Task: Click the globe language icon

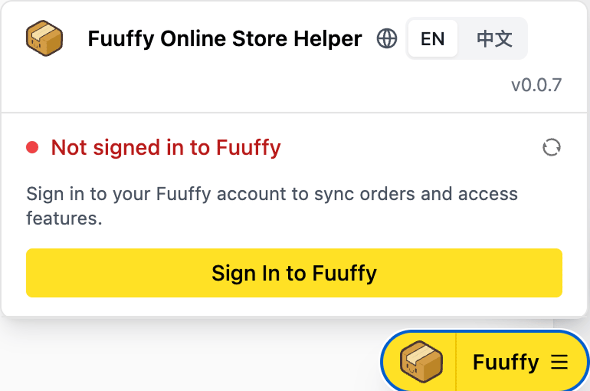Action: pyautogui.click(x=387, y=39)
